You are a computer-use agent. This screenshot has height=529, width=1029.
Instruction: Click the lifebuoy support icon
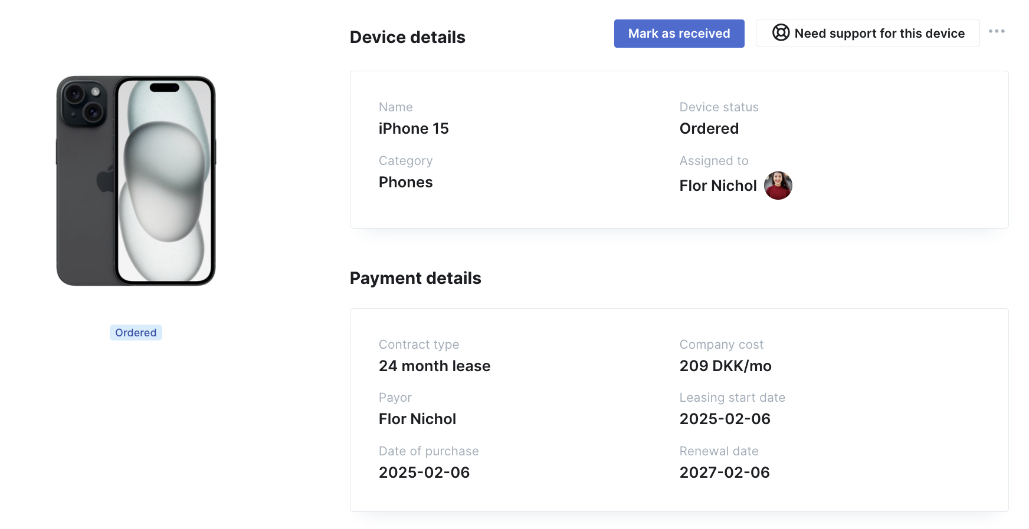point(781,32)
